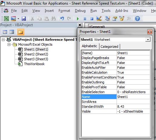Click Visible value -1 - xlSheetVisible
Screen dimensions: 156x140
pyautogui.click(x=133, y=111)
